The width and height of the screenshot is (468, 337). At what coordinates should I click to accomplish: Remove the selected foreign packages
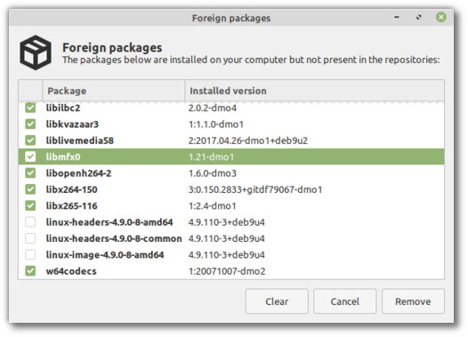(413, 301)
